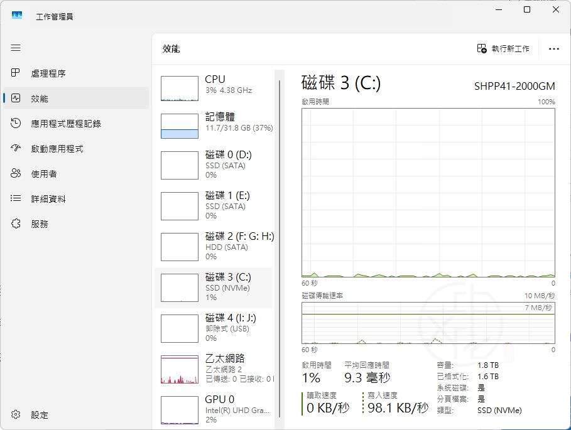
Task: Open the 詳細資料 page
Action: pyautogui.click(x=76, y=198)
